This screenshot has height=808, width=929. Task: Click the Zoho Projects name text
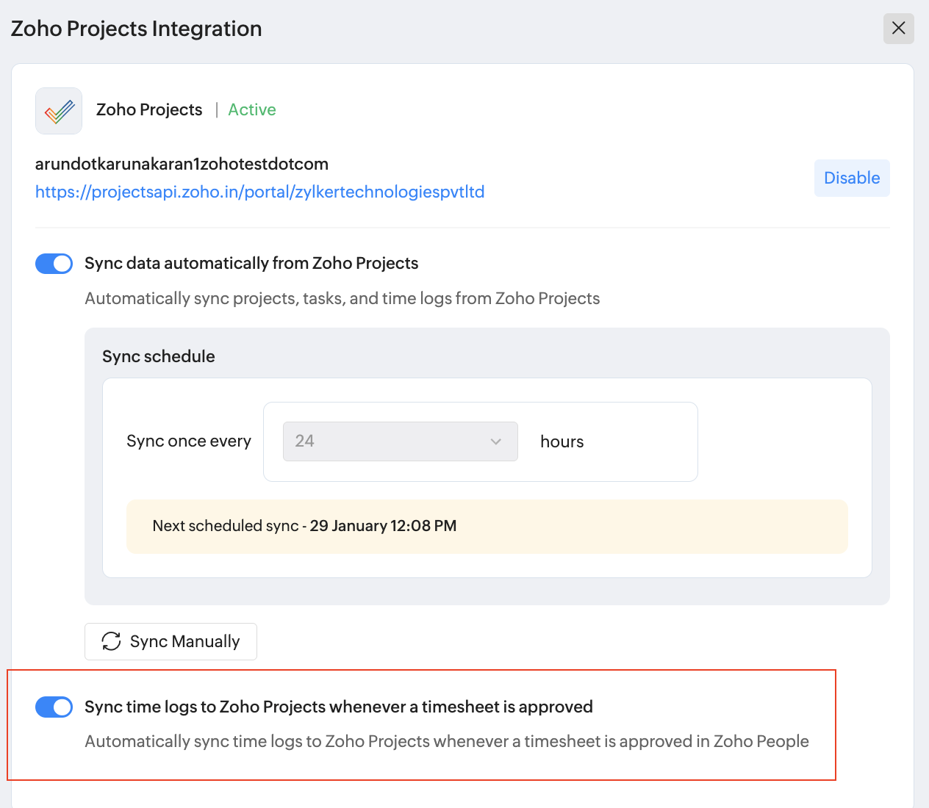point(149,109)
